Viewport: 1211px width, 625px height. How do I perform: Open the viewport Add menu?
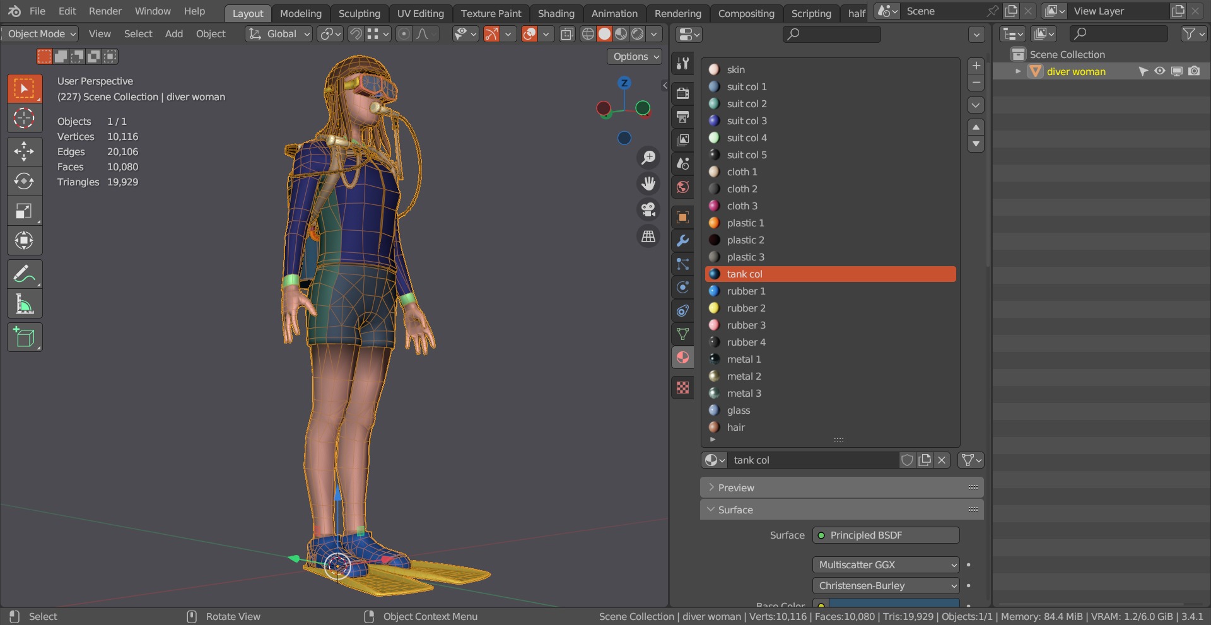173,33
